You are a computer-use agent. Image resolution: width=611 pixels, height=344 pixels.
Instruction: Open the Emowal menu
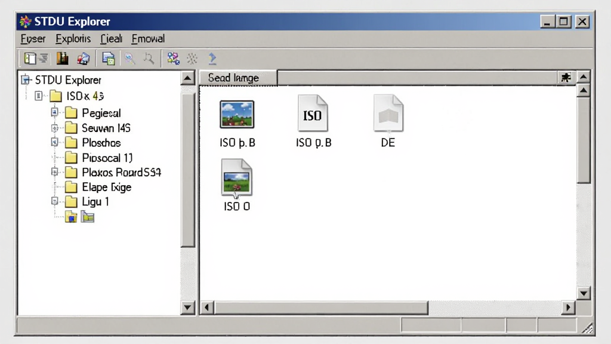(148, 39)
